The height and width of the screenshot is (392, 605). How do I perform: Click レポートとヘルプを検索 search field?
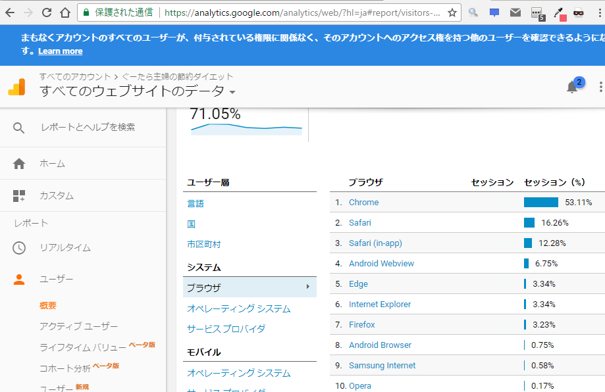[x=88, y=127]
